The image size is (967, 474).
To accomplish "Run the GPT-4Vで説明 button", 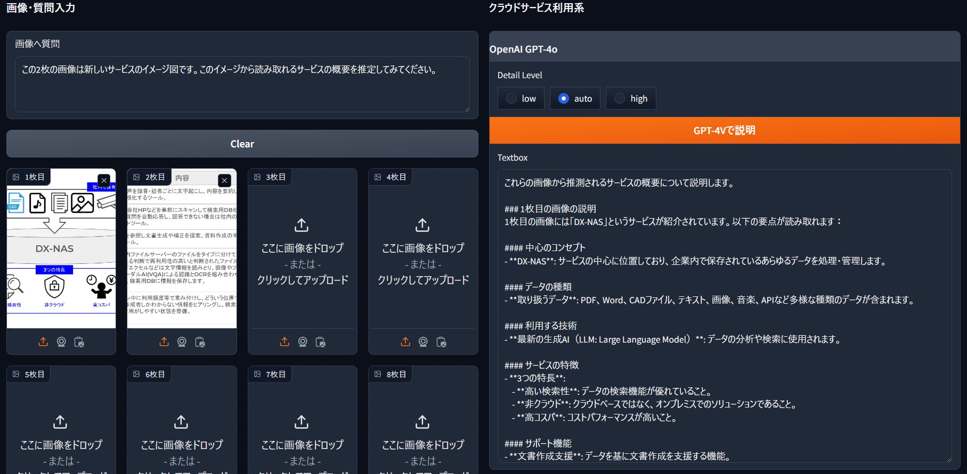I will point(725,130).
